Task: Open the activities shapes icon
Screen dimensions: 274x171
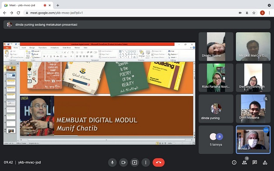Action: point(265,162)
